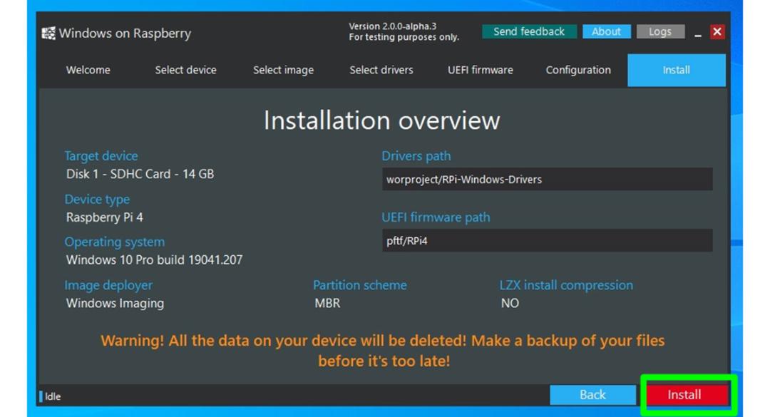Screen dimensions: 770x417
Task: Click the Windows on Raspberry logo icon
Action: coord(48,34)
